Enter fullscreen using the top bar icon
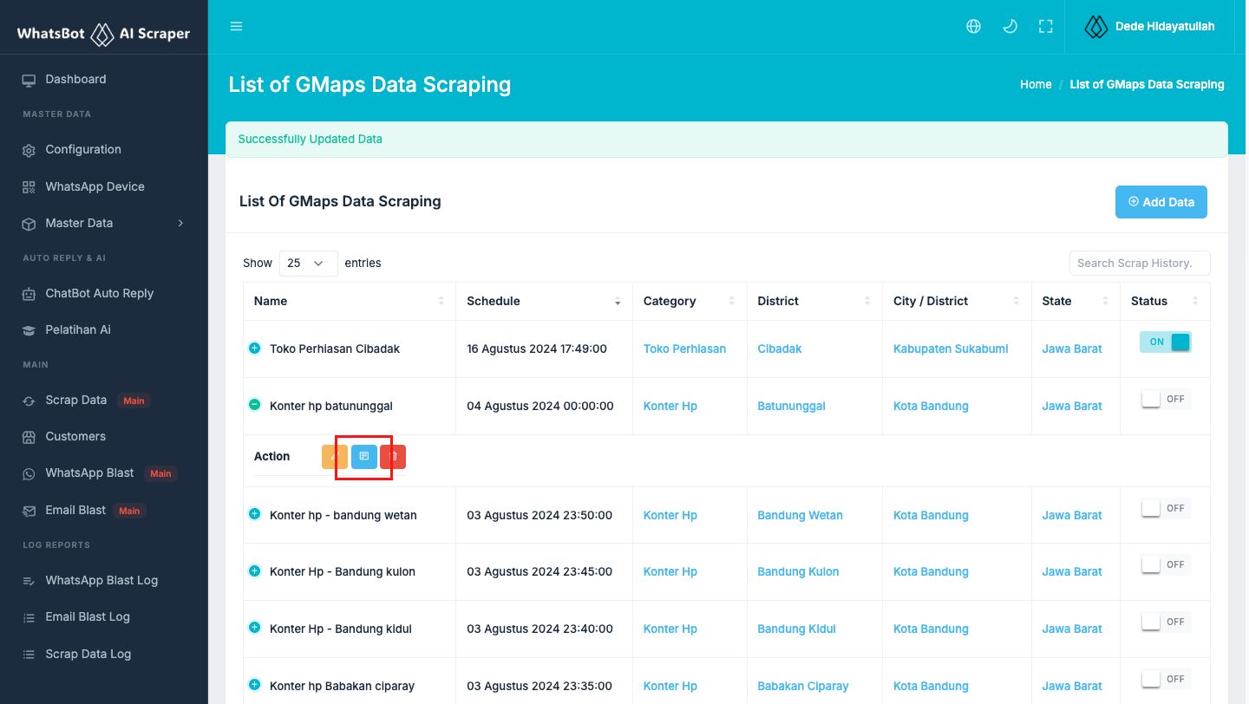This screenshot has height=704, width=1249. [x=1046, y=27]
